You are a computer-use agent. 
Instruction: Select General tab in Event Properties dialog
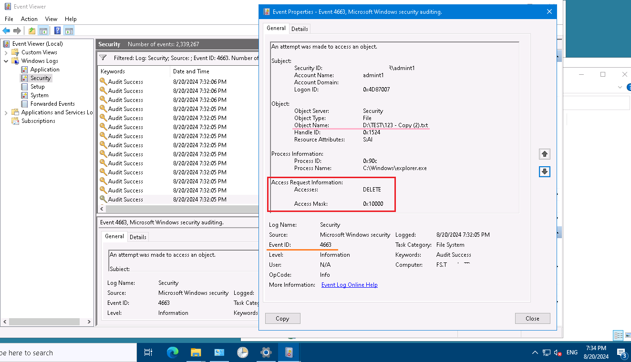(x=276, y=29)
